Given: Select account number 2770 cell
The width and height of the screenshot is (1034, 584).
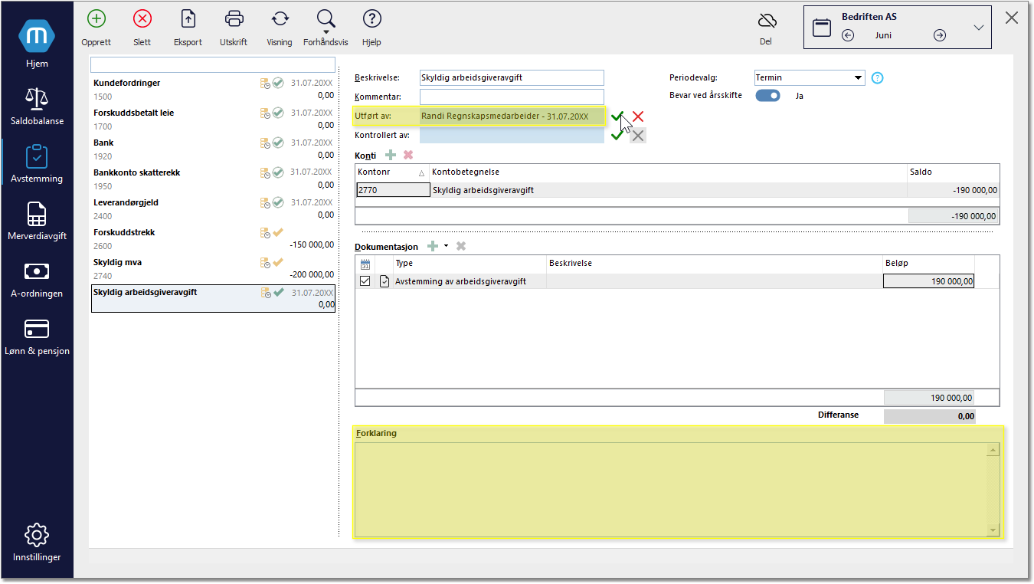Looking at the screenshot, I should 393,190.
